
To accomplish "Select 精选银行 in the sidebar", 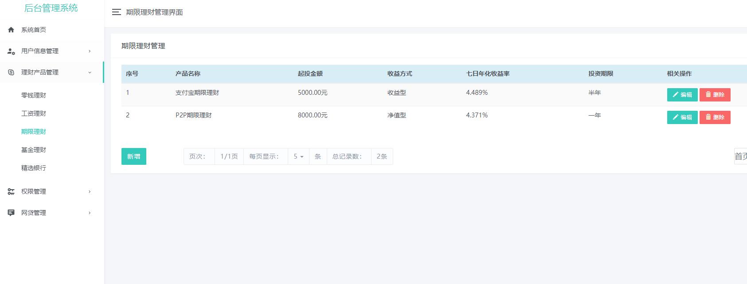I will click(x=34, y=168).
